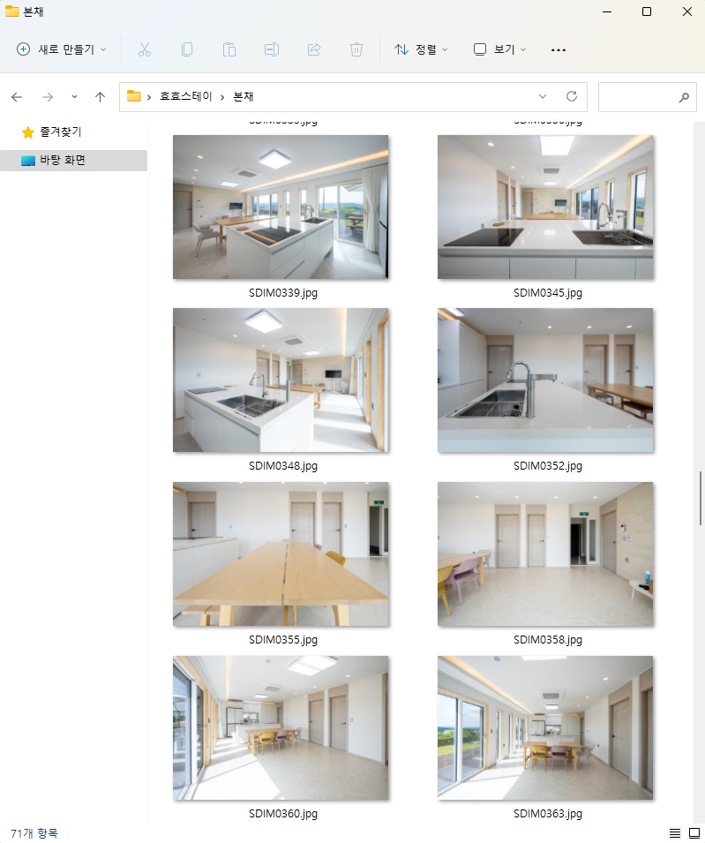This screenshot has width=705, height=843.
Task: Select the SDIM0363.jpg thumbnail
Action: [x=545, y=727]
